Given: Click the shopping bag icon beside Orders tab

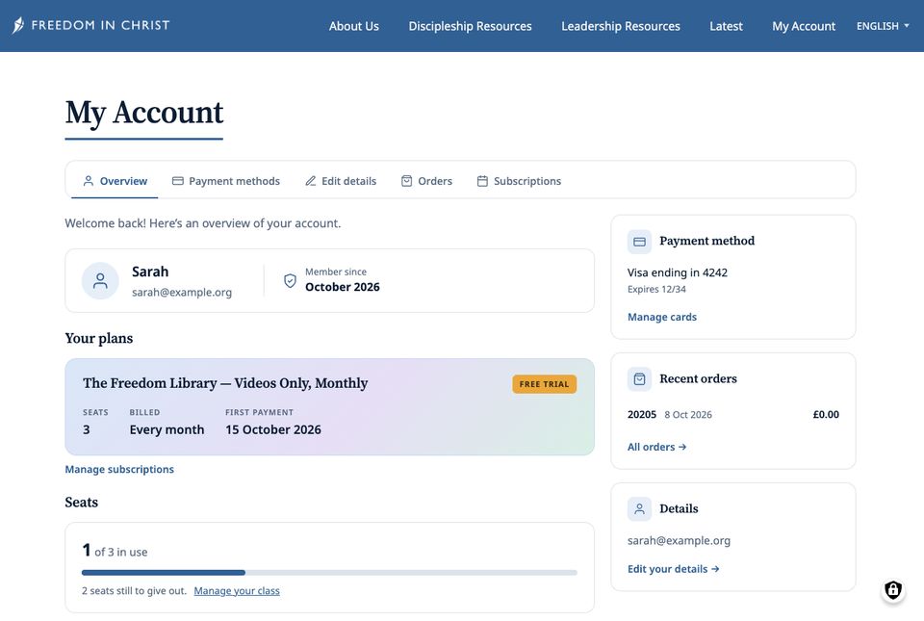Looking at the screenshot, I should click(x=406, y=181).
